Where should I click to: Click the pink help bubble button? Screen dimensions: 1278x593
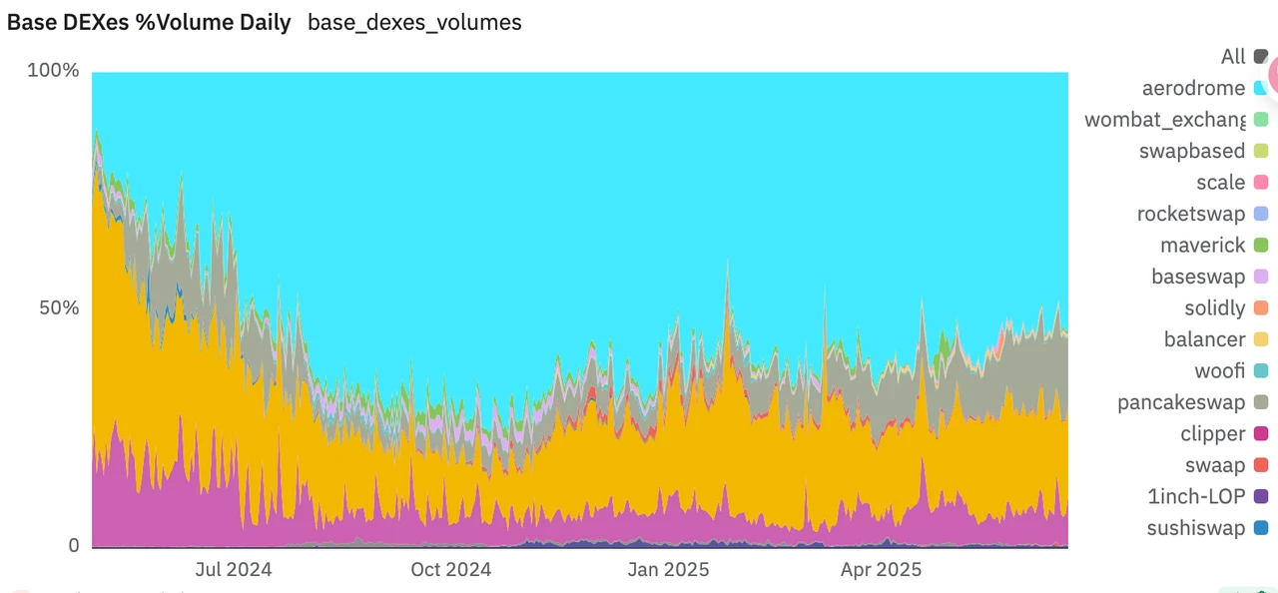click(1273, 76)
